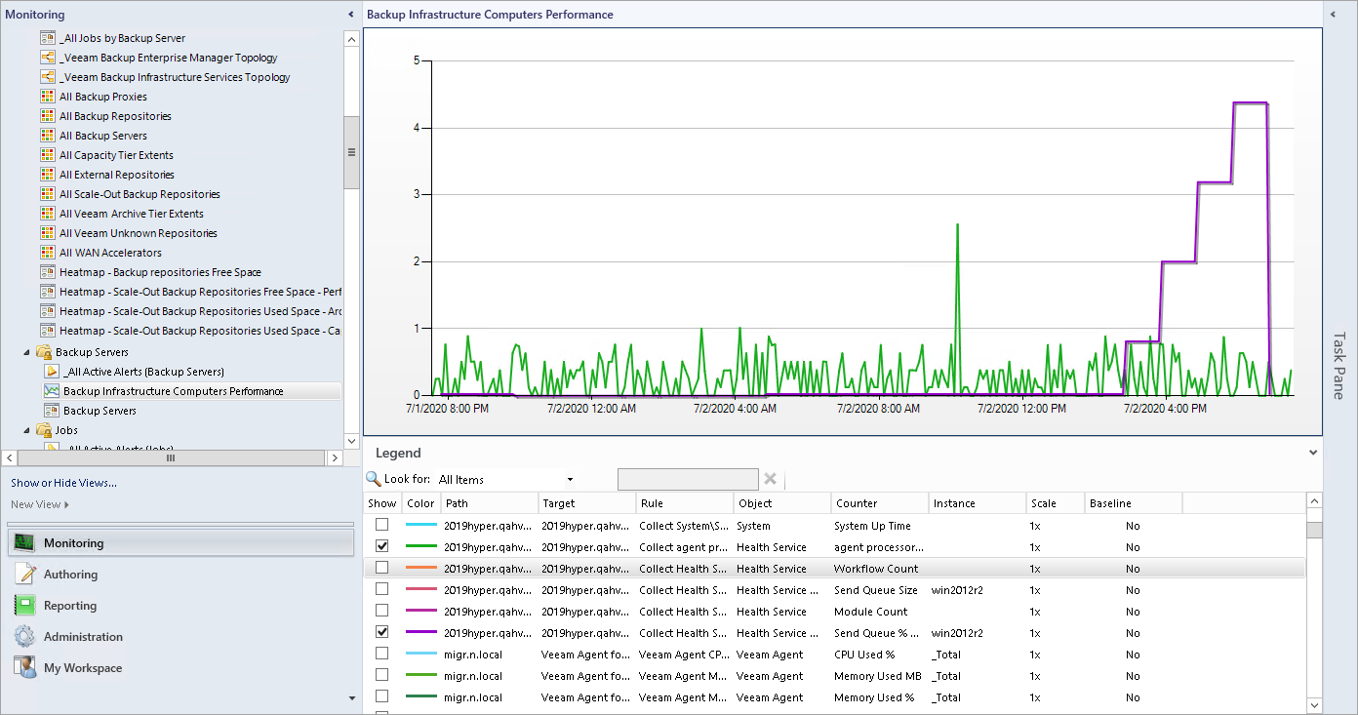Click the Reporting workspace icon
The image size is (1358, 715).
tap(24, 606)
